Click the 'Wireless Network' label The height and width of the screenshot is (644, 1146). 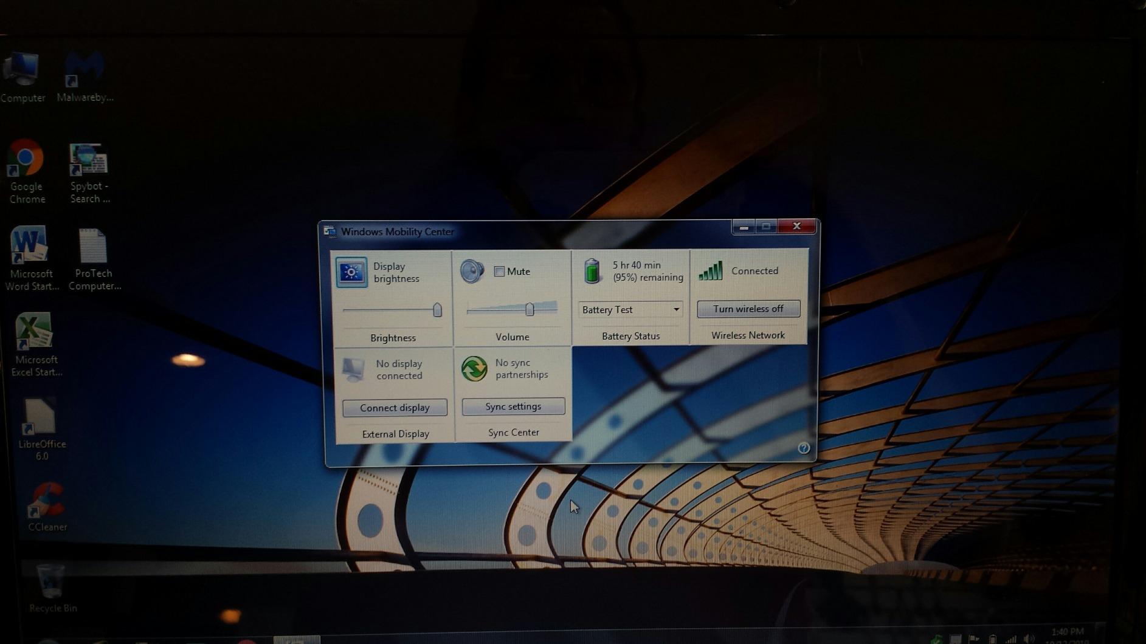point(748,335)
